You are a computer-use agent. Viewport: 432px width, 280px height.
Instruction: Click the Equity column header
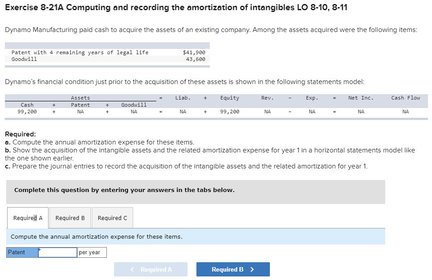[230, 98]
